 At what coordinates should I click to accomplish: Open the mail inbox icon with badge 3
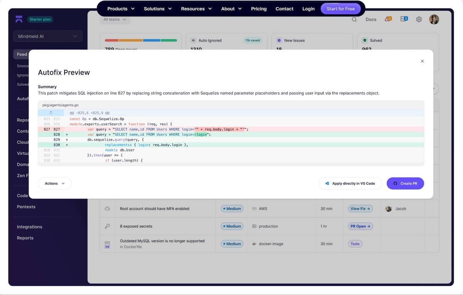(404, 19)
